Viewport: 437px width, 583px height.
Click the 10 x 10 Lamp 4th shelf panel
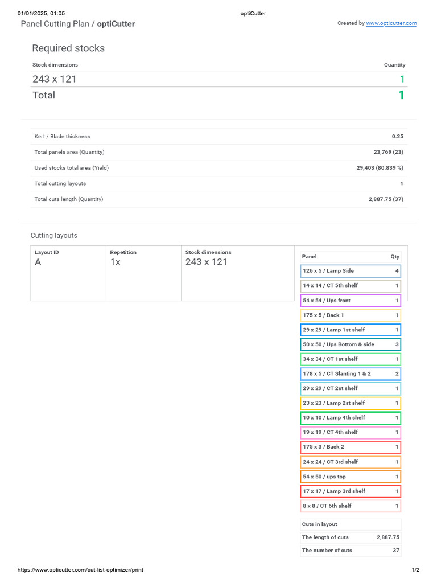[x=351, y=418]
